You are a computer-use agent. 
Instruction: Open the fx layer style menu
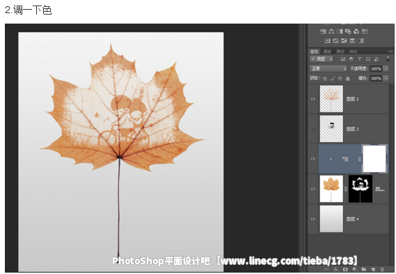point(336,269)
